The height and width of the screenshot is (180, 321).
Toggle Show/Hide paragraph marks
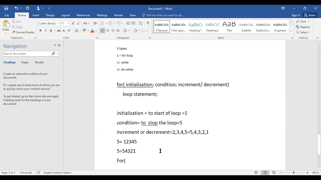[x=148, y=23]
